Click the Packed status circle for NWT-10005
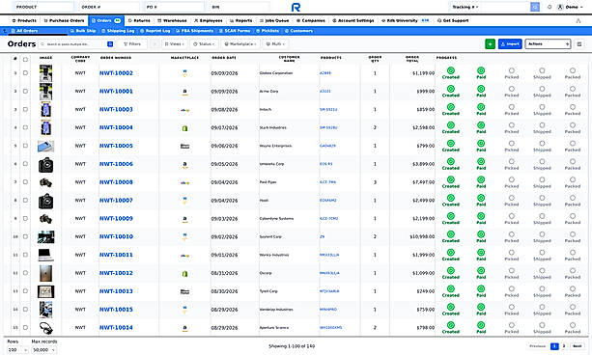Screen dimensions: 592x355 (573, 144)
